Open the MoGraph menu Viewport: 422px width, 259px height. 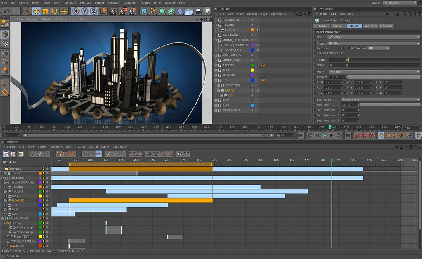tap(115, 3)
